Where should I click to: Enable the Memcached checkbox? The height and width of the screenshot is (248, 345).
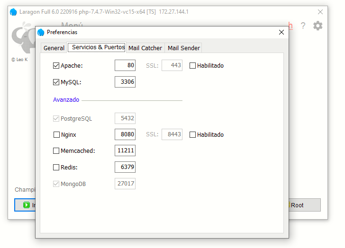coord(56,151)
